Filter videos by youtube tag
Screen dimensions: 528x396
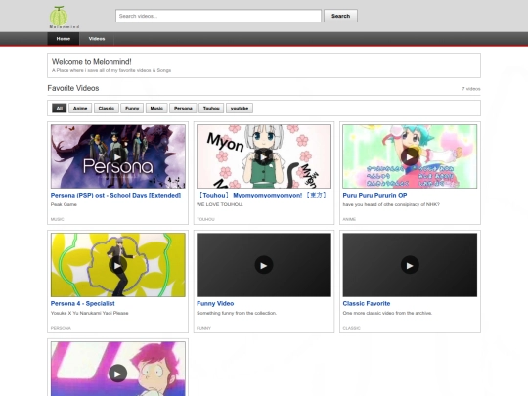[240, 109]
